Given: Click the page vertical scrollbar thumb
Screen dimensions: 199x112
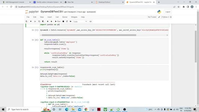Looking at the screenshot, I should pyautogui.click(x=196, y=46).
